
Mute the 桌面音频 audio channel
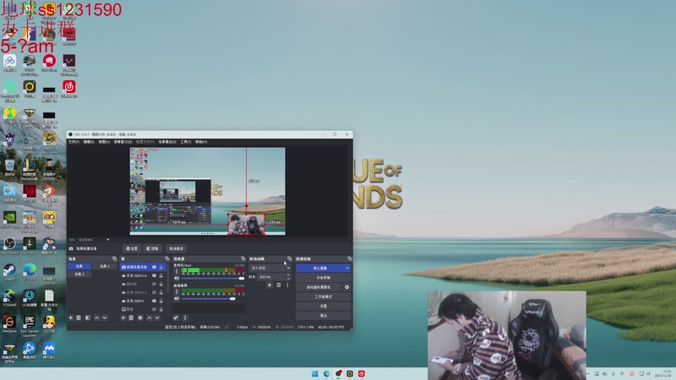coord(177,299)
